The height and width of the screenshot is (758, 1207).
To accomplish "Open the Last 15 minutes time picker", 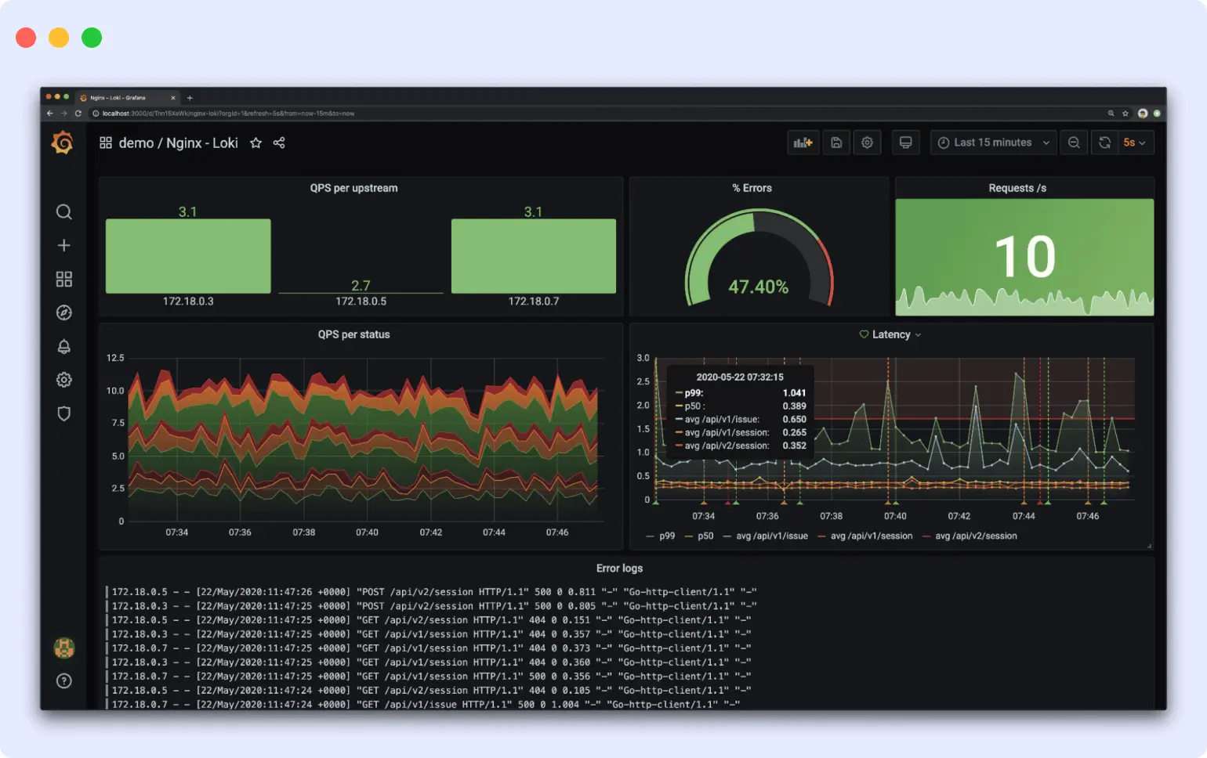I will 993,143.
